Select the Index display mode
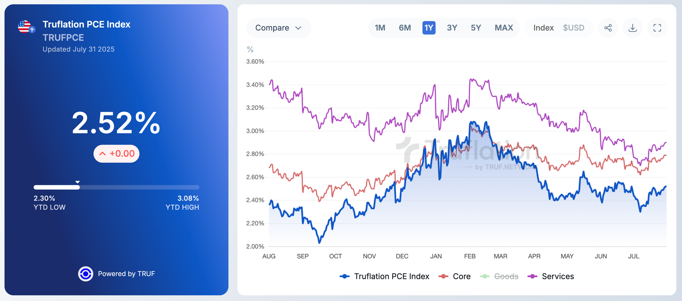 point(543,28)
